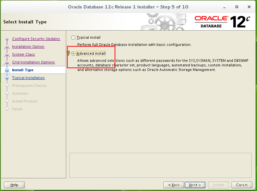Open Grid Installation Options step
The image size is (257, 191).
[x=34, y=62]
